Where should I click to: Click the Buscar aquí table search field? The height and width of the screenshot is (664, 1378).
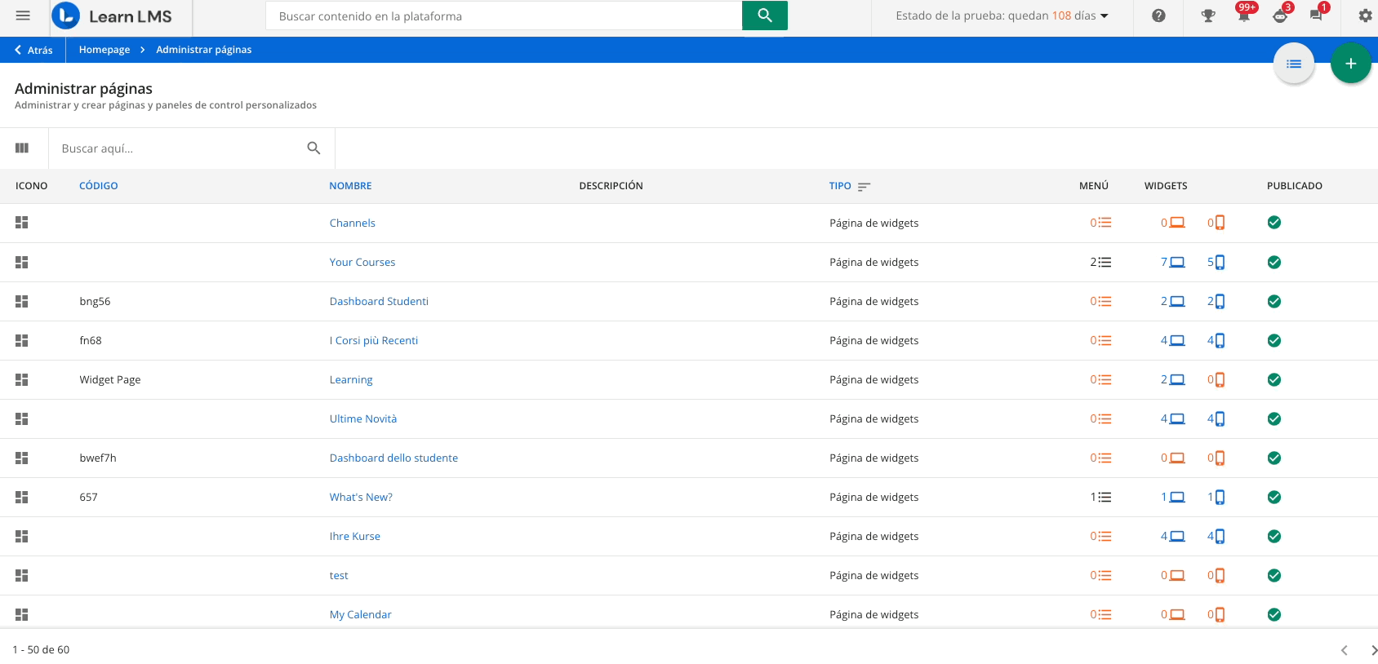[x=180, y=148]
